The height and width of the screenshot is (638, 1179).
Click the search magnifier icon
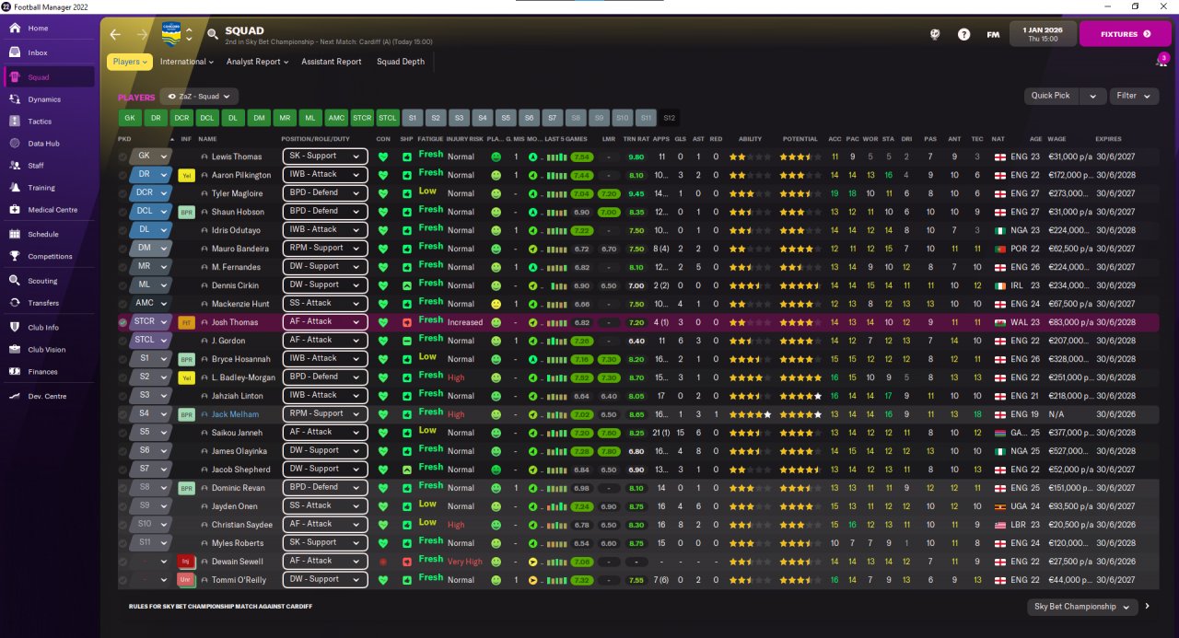point(213,34)
